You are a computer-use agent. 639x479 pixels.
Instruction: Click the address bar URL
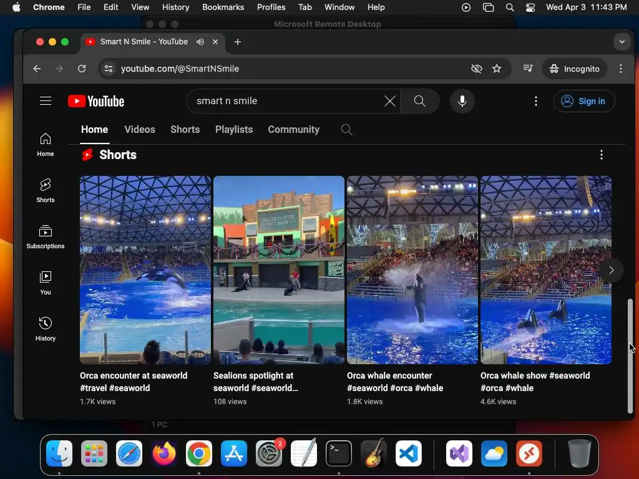[x=180, y=69]
